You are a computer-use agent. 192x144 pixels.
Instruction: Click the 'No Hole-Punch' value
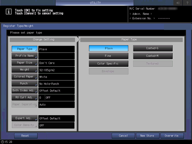56,84
